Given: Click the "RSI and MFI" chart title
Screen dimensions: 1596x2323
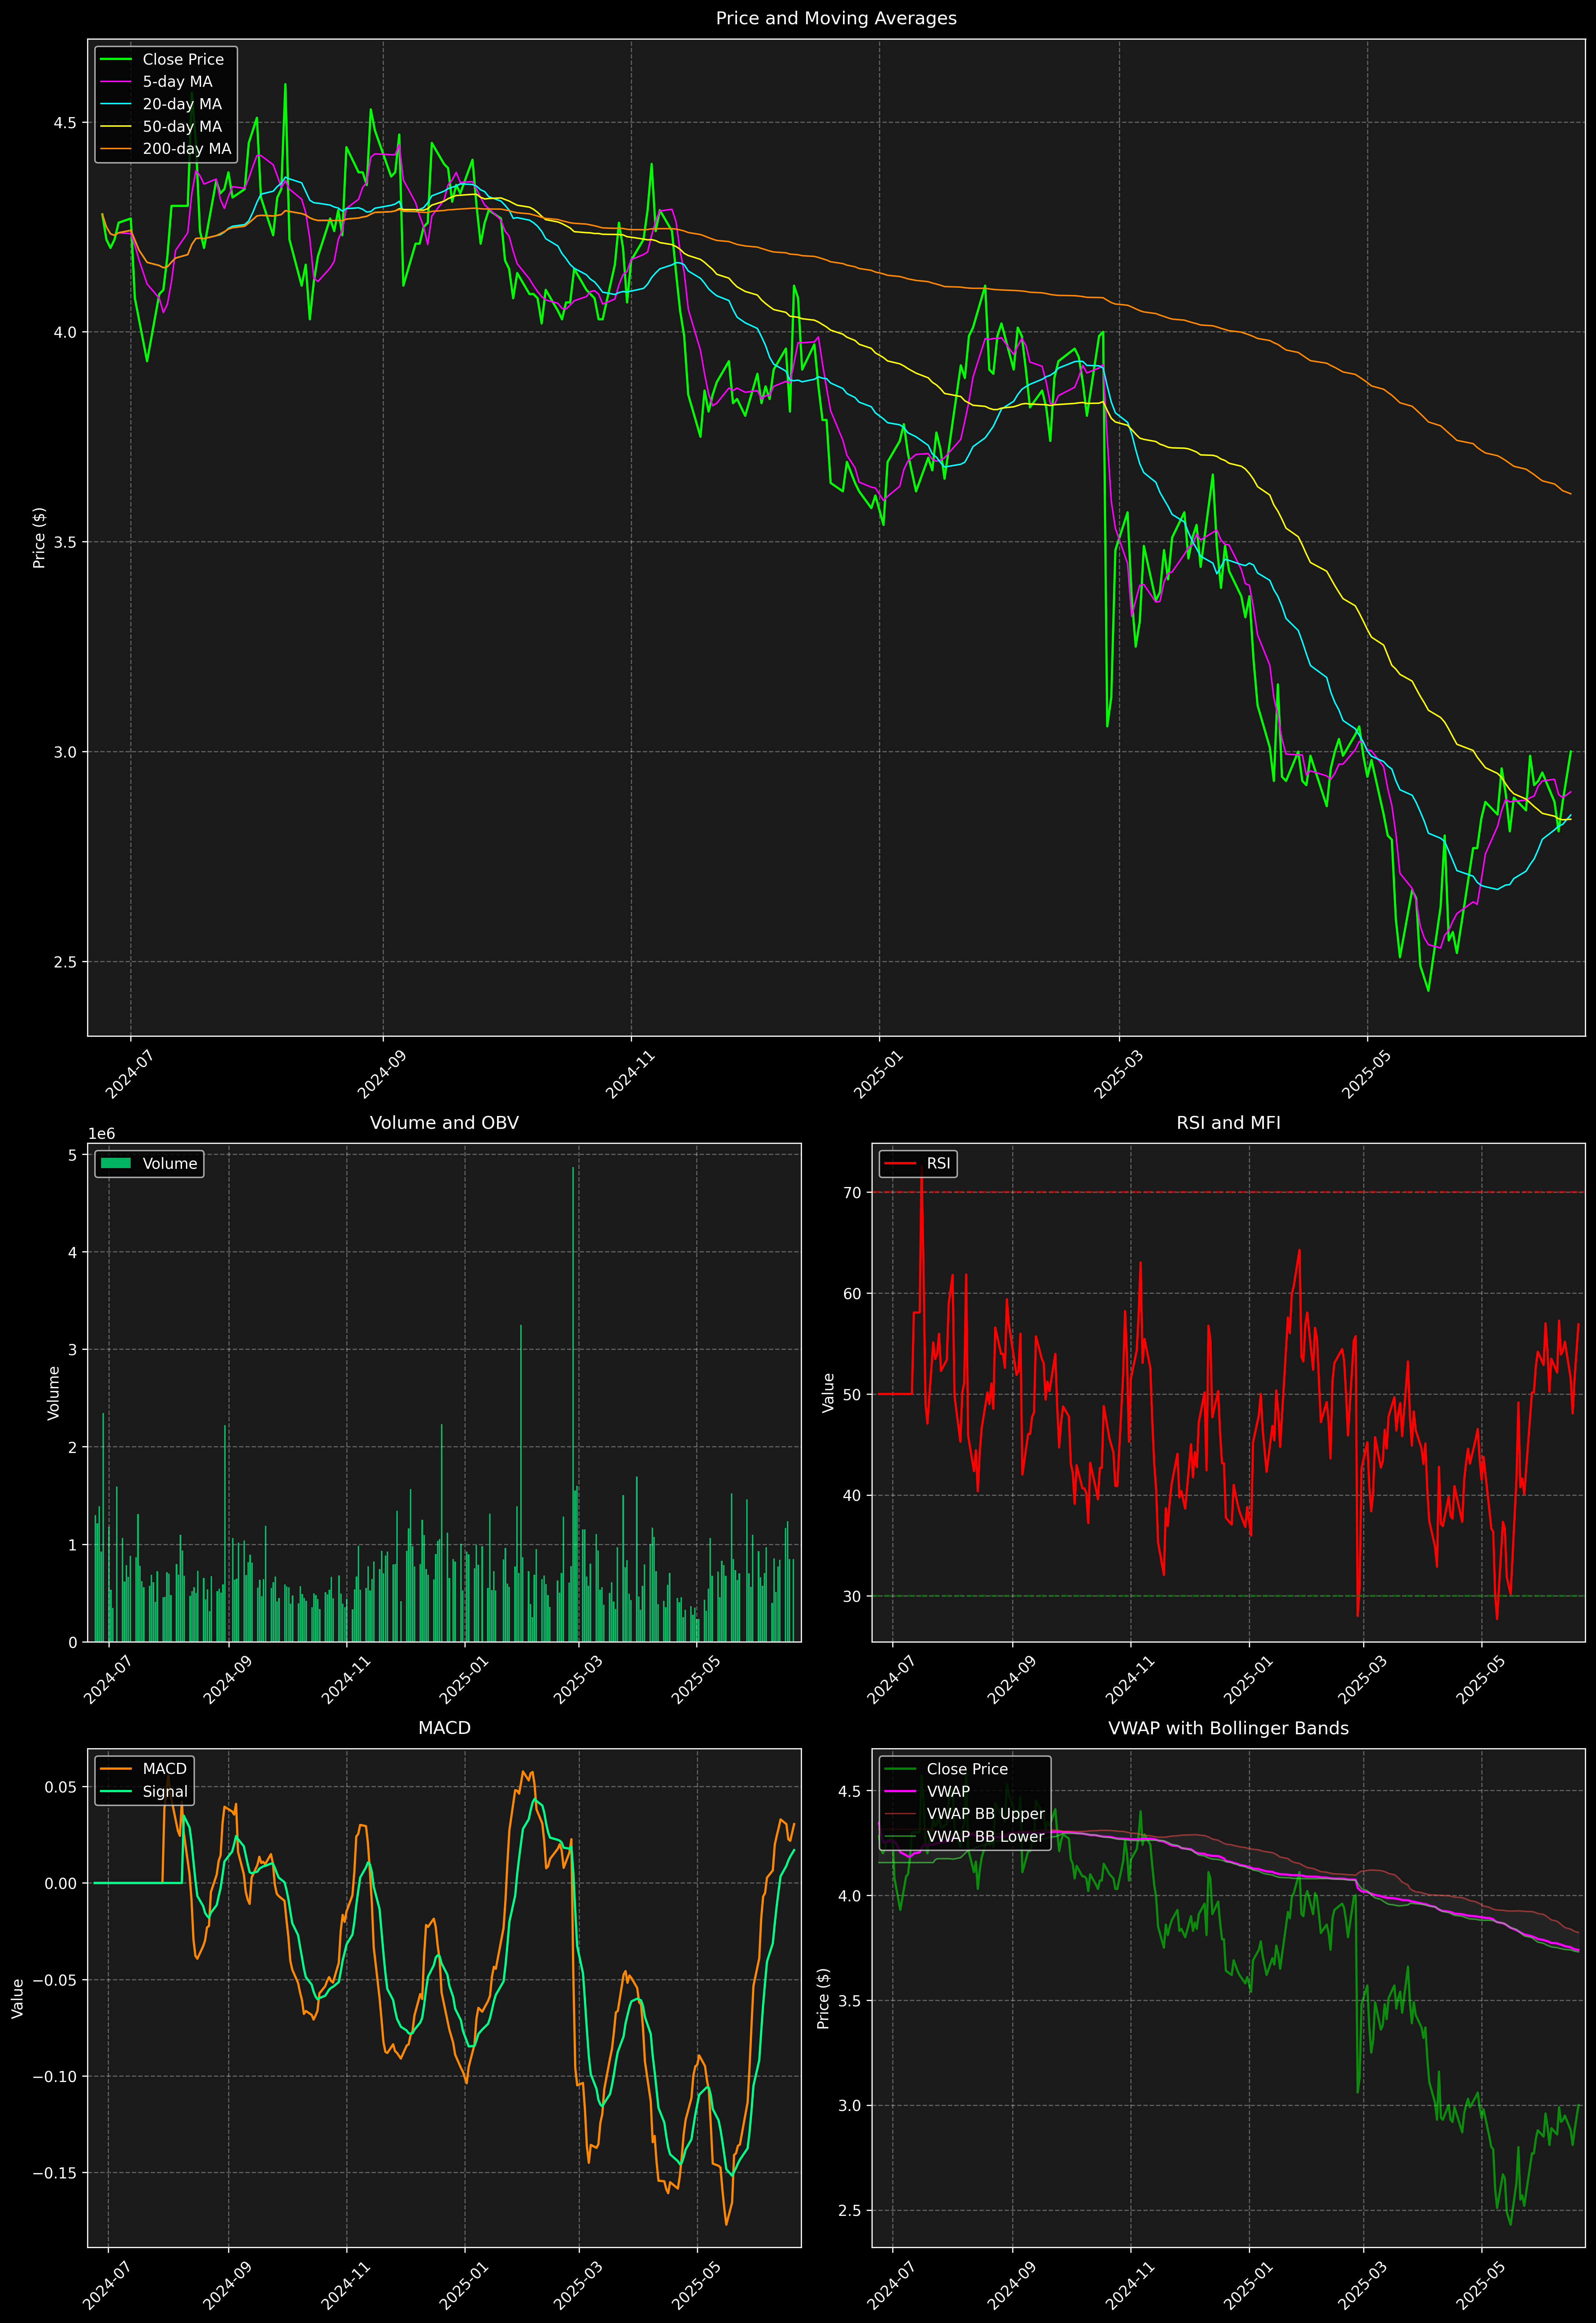Looking at the screenshot, I should 1228,1122.
